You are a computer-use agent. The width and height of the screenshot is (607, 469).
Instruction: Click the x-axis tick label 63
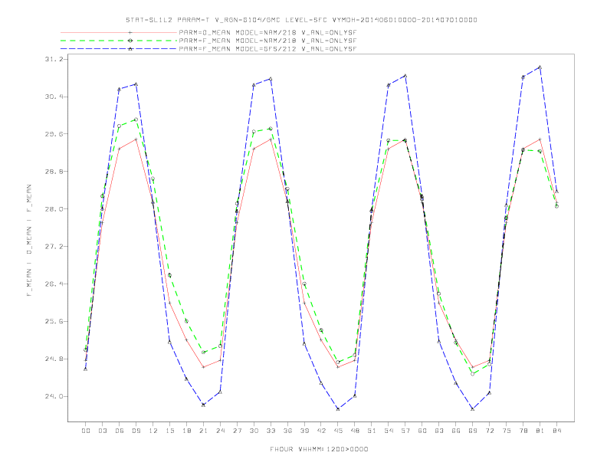[439, 431]
